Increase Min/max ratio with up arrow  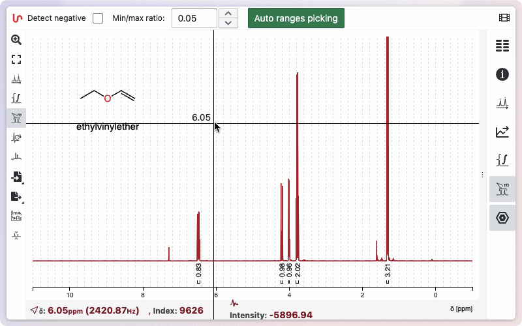point(227,14)
